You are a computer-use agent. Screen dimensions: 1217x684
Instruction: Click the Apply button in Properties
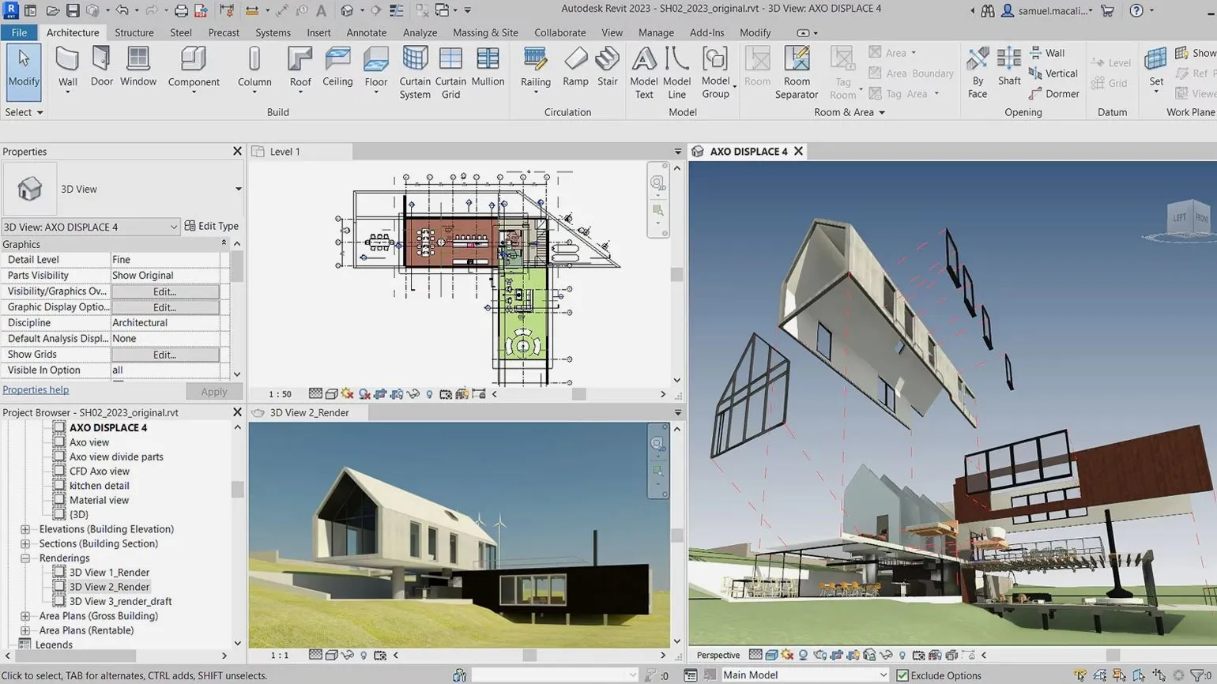[x=213, y=391]
